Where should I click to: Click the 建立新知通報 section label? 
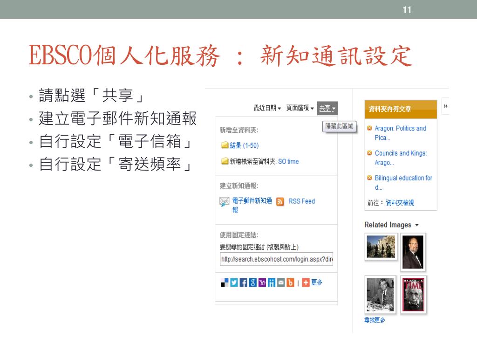[x=239, y=186]
